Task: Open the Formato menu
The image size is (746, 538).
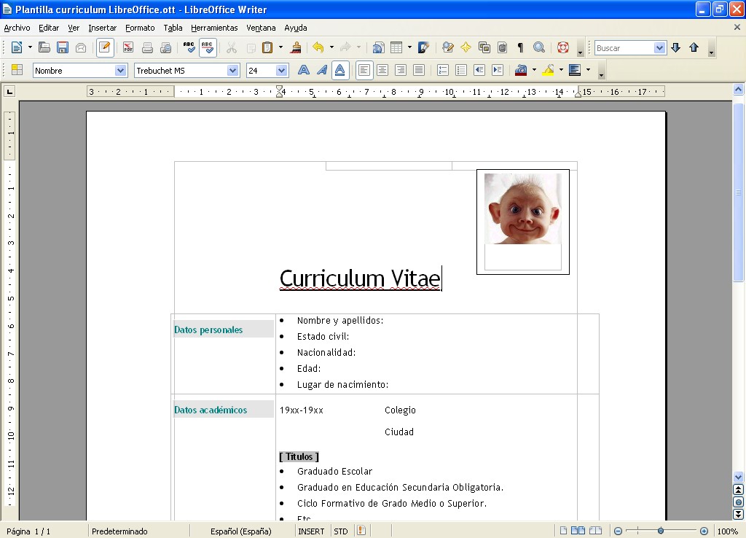Action: point(140,28)
